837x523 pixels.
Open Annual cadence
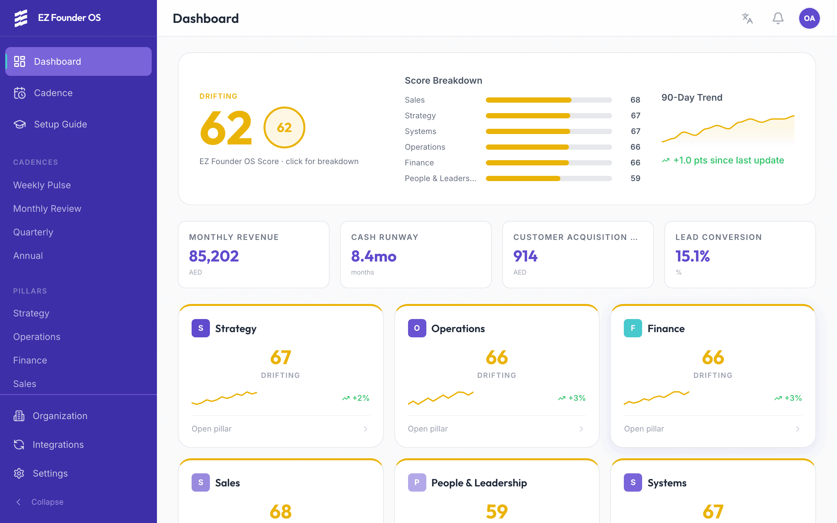[28, 256]
